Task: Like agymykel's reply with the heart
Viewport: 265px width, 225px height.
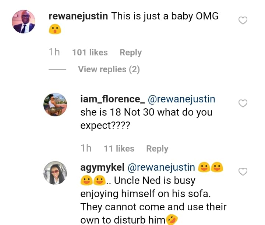Action: click(243, 171)
